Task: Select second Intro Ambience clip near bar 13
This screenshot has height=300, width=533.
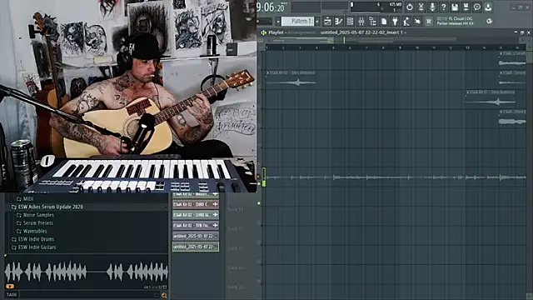Action: [491, 98]
